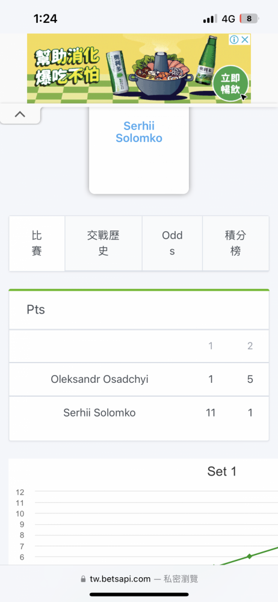Tap the tw.betsapi.com address bar

pyautogui.click(x=139, y=579)
